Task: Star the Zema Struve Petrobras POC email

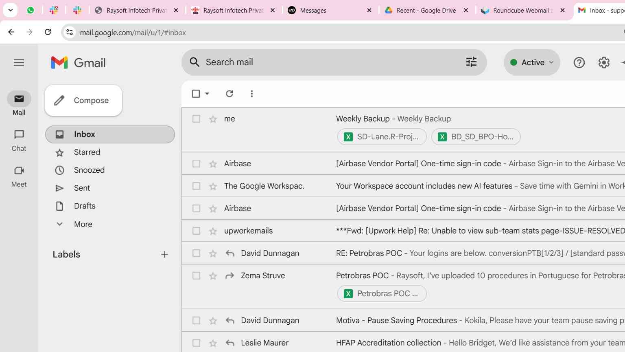Action: [213, 276]
